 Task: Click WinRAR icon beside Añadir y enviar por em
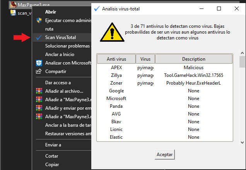tap(39, 108)
